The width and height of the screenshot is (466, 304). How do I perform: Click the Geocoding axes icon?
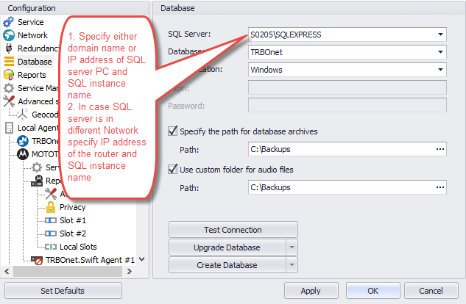pos(22,115)
